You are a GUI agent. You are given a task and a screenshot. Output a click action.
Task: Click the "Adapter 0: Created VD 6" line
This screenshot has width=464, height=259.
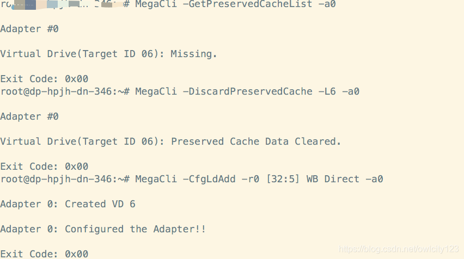68,204
